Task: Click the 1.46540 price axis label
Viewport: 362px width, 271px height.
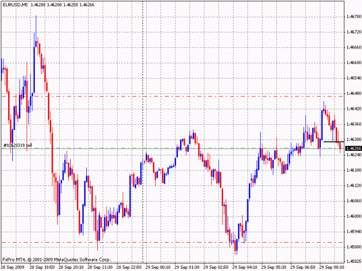Action: point(354,78)
